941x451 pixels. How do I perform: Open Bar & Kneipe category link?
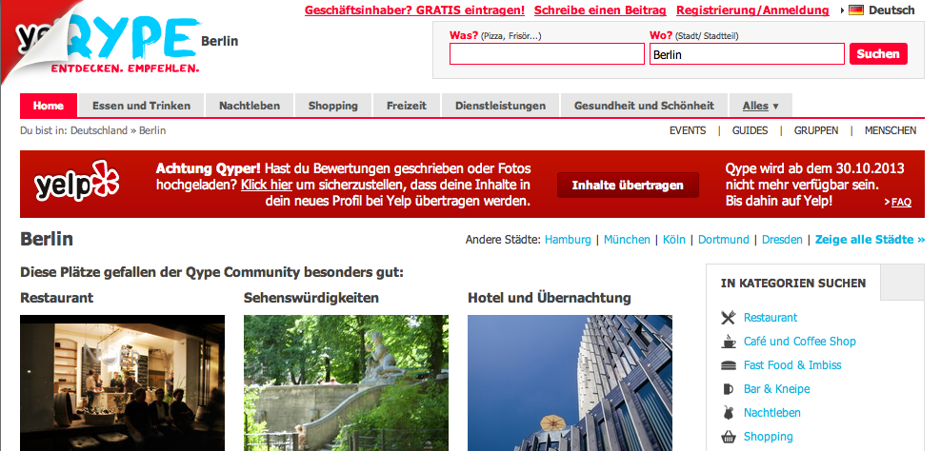(x=777, y=389)
